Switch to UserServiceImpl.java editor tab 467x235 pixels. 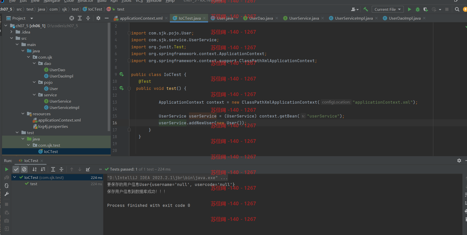point(353,18)
